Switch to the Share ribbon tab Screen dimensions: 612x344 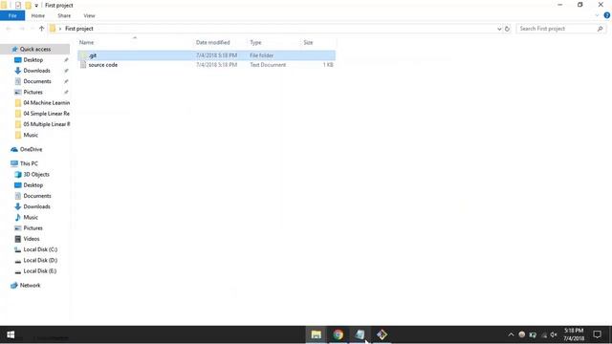click(x=64, y=15)
